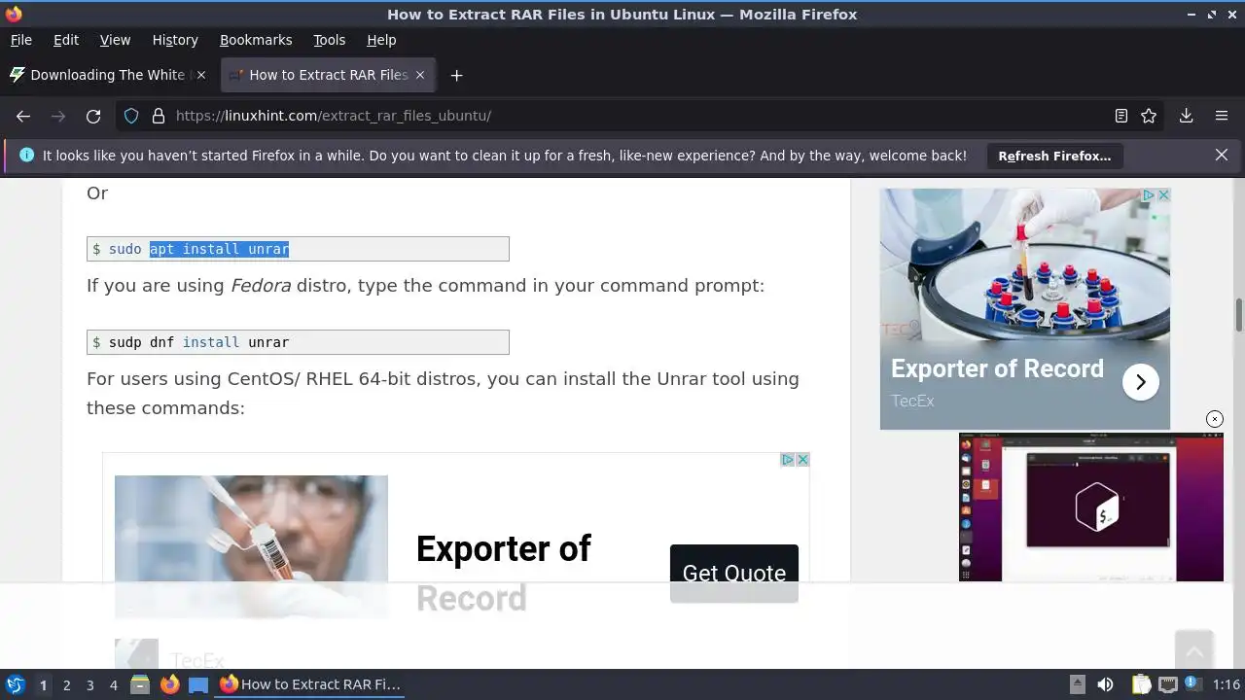
Task: Click the 'TecEx' sidebar ad label
Action: 912,401
